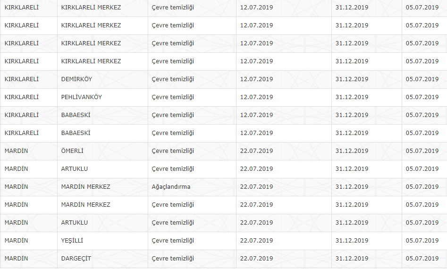The height and width of the screenshot is (269, 447).
Task: Click 31.12.2019 date in the Ağaçlandırma row
Action: (x=352, y=187)
